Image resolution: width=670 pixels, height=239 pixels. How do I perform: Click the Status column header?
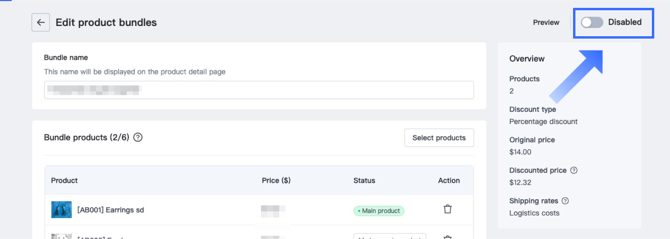tap(364, 180)
